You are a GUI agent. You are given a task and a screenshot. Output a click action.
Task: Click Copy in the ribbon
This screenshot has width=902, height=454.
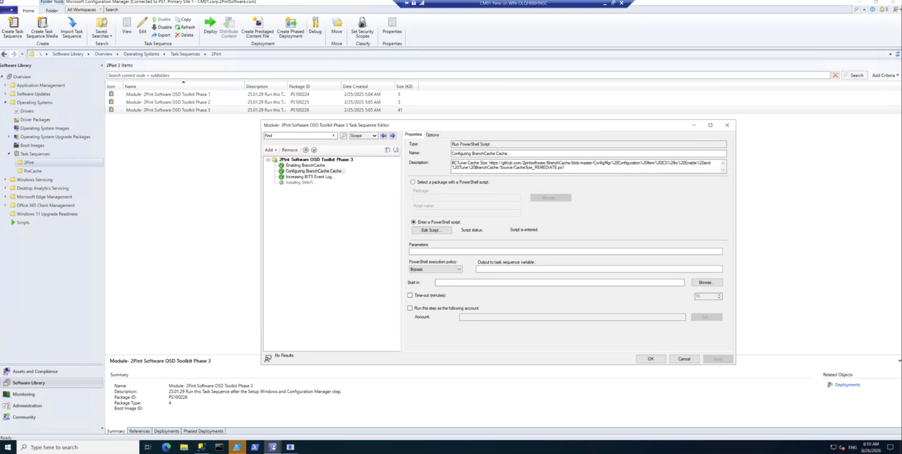click(183, 20)
